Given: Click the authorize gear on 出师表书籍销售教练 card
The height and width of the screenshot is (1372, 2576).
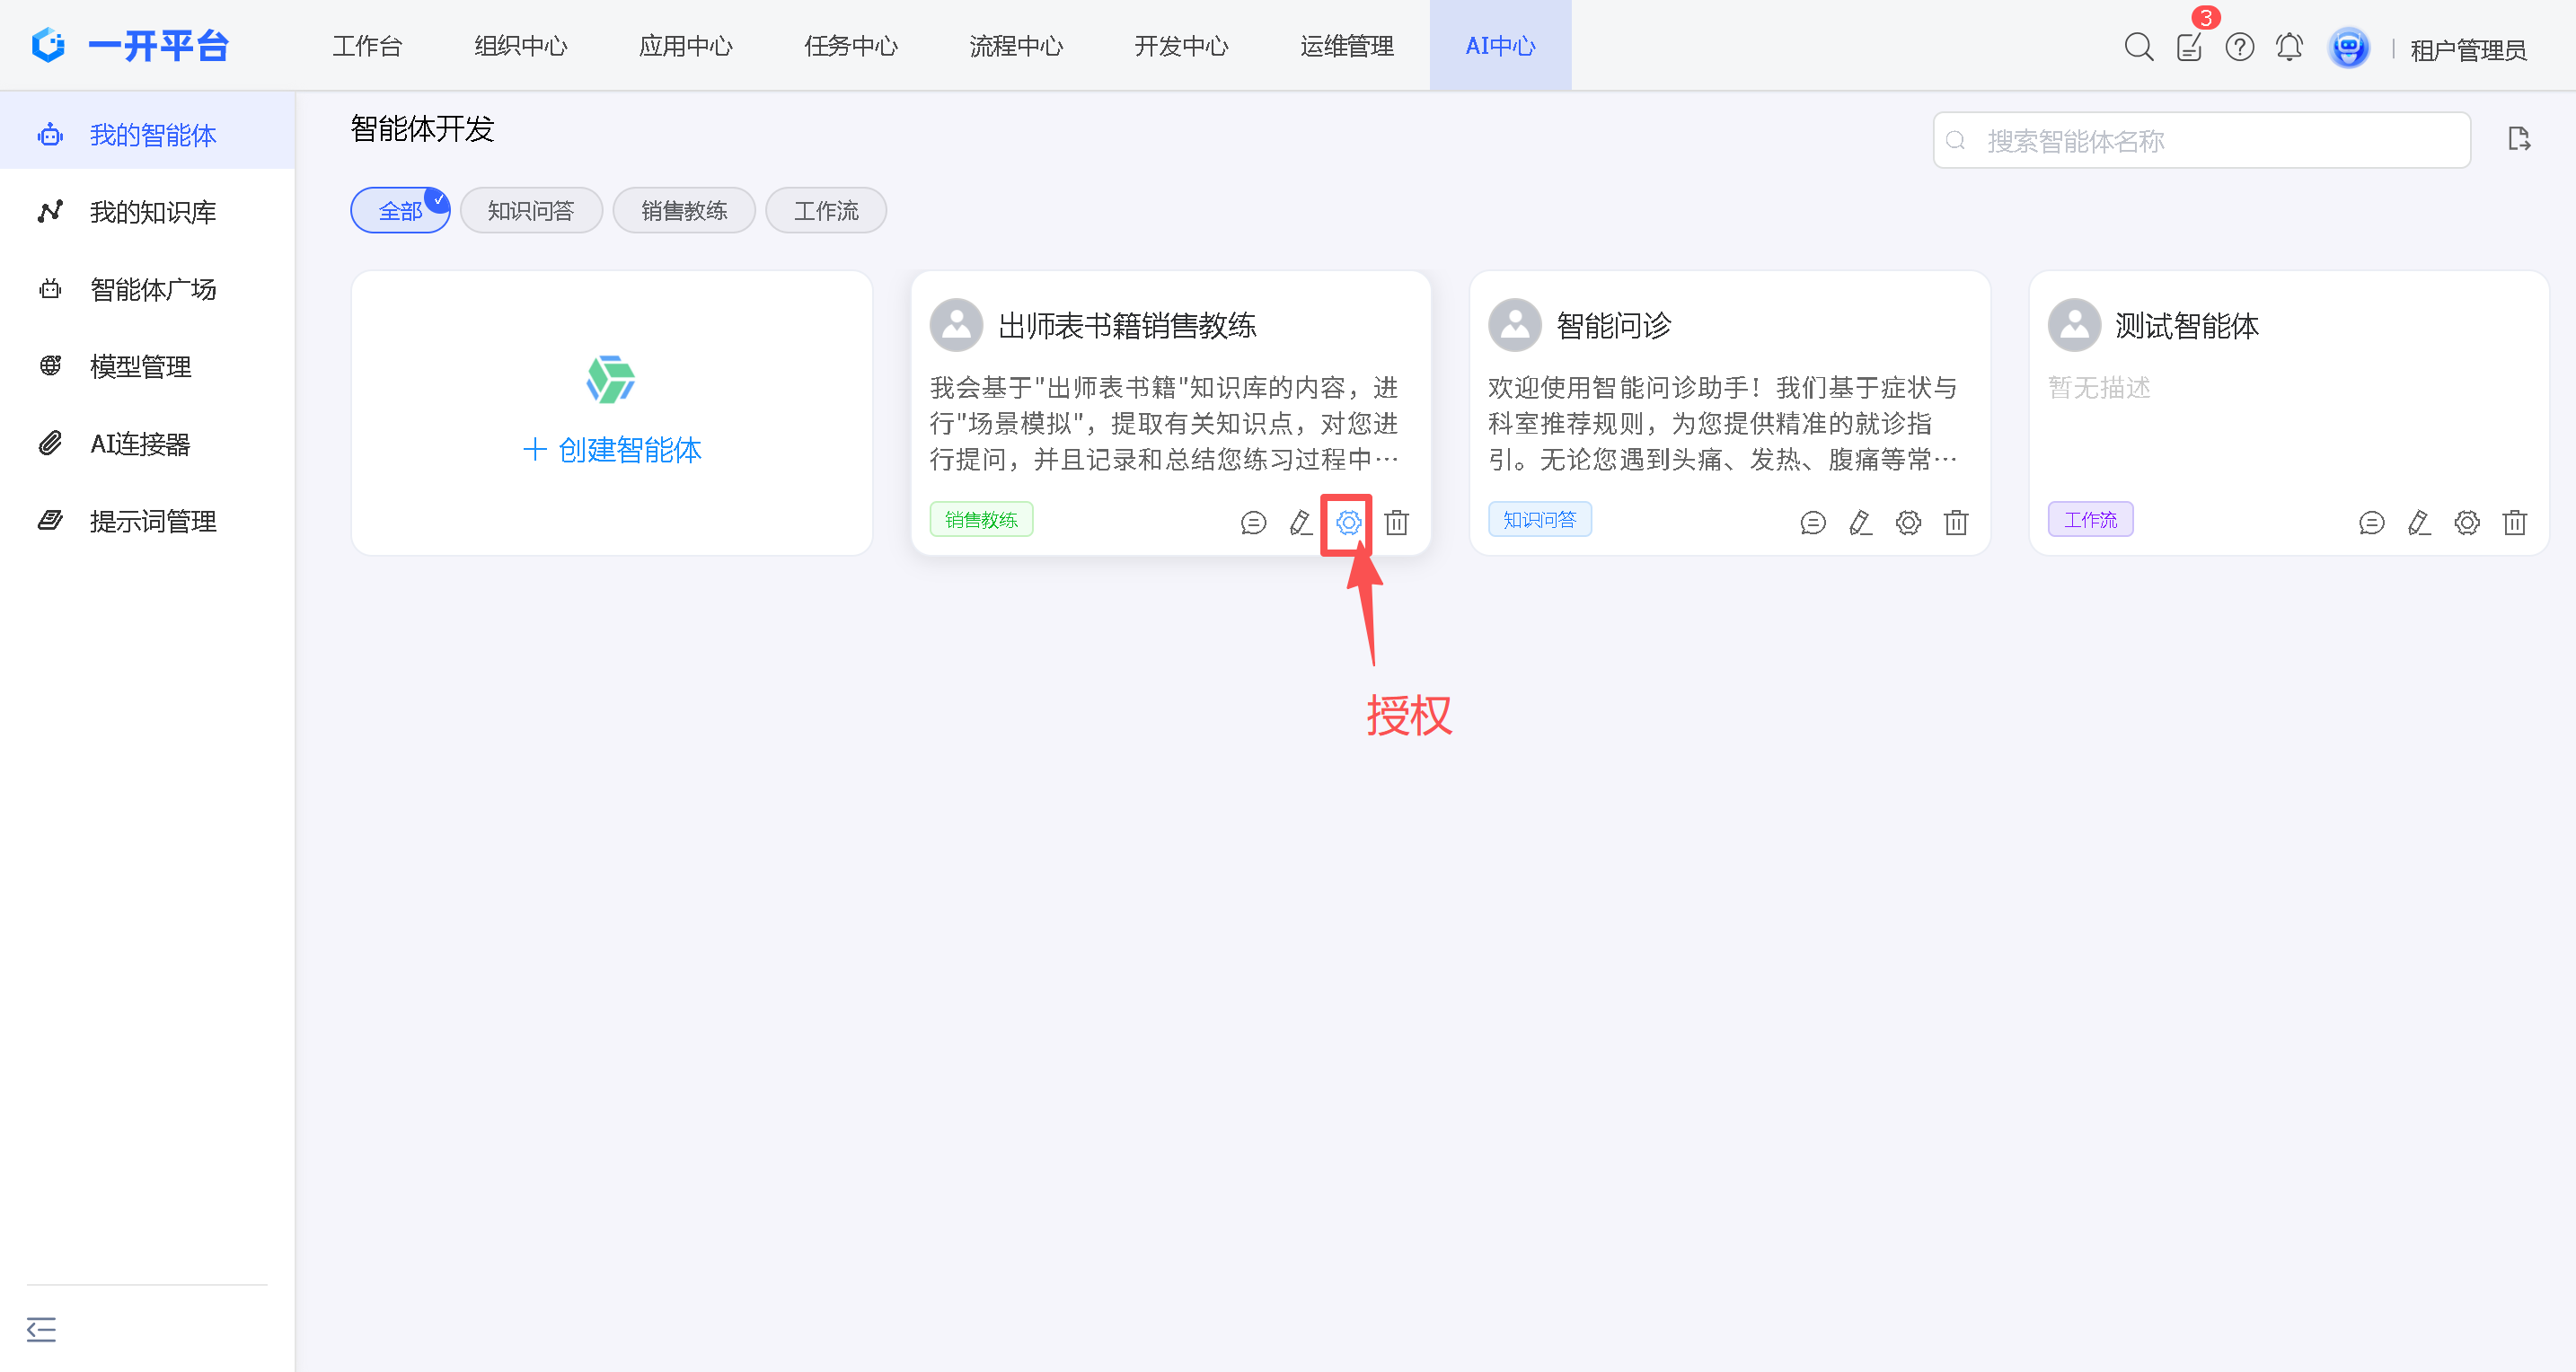Looking at the screenshot, I should [1348, 522].
